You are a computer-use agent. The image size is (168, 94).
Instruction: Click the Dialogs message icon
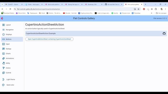(x=3, y=49)
